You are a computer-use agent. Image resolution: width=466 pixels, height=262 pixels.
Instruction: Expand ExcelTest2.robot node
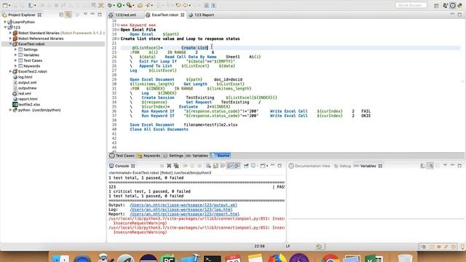(x=10, y=71)
